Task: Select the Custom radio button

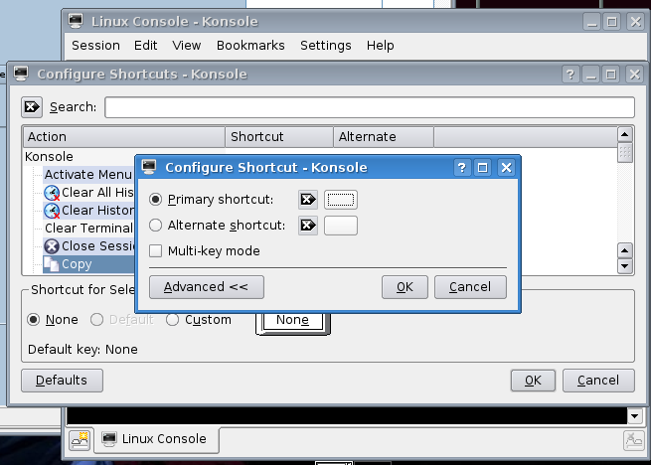Action: tap(172, 320)
